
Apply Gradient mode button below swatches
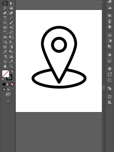pos(8,84)
